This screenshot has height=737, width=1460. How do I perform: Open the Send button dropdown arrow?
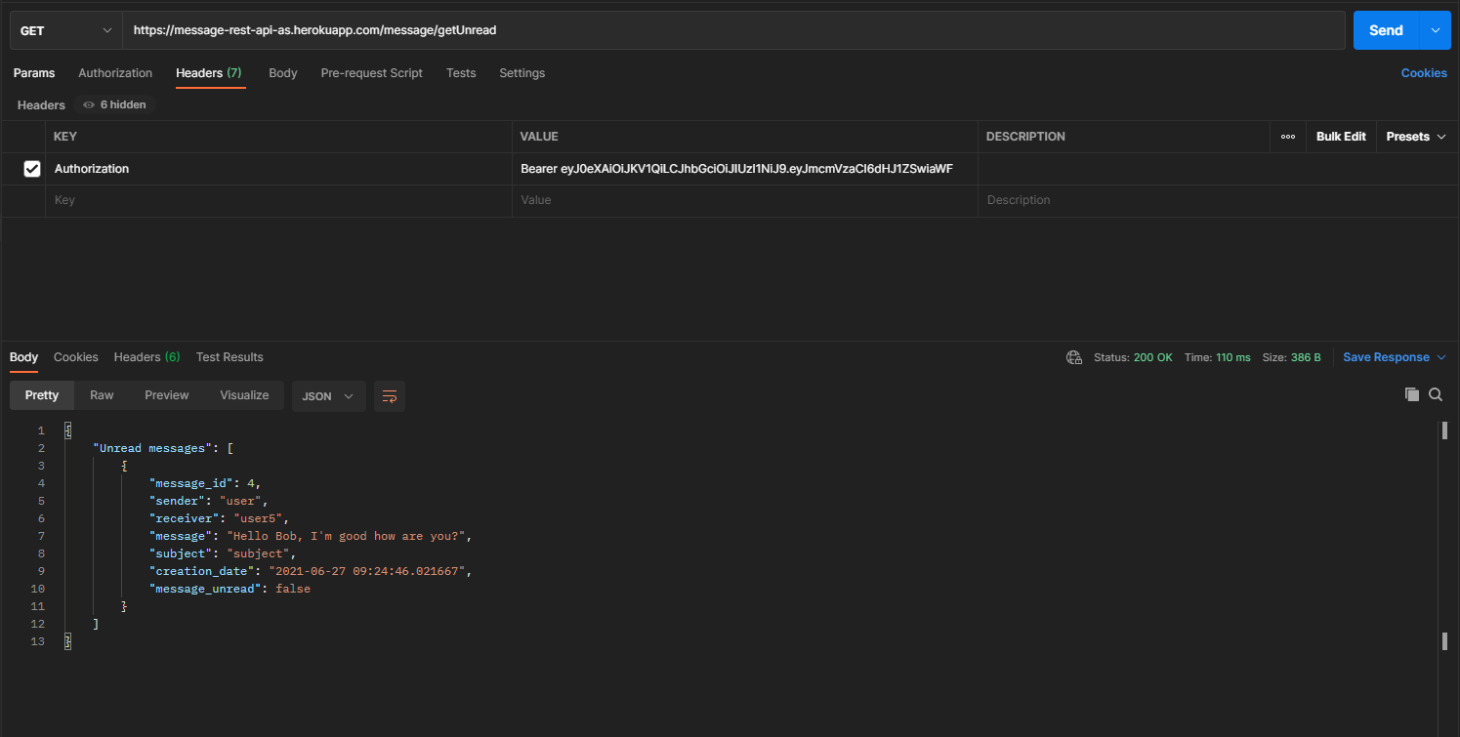(1435, 30)
